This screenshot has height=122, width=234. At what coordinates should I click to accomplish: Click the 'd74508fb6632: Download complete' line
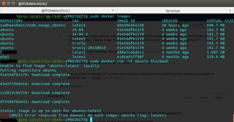[x=35, y=102]
